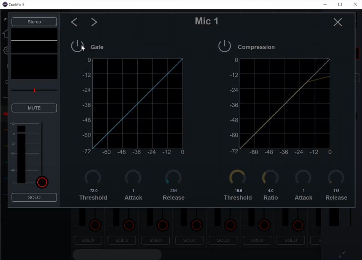Click the Gate Release knob

[x=173, y=178]
